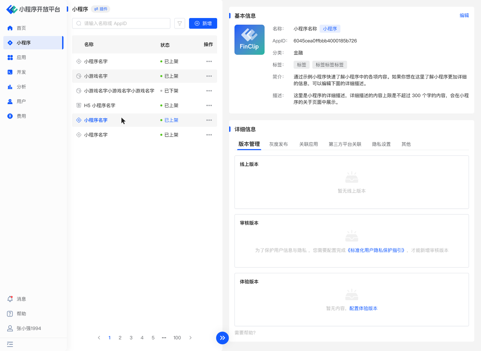
Task: Click the FinClip app logo thumbnail
Action: pyautogui.click(x=249, y=40)
